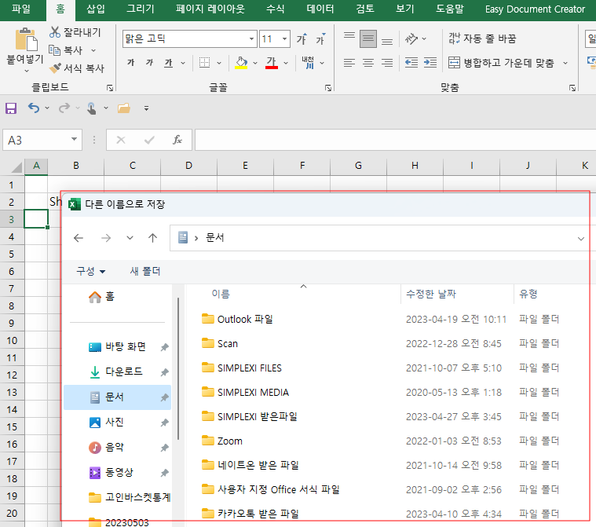The width and height of the screenshot is (596, 527).
Task: Apply the red font color
Action: 272,63
